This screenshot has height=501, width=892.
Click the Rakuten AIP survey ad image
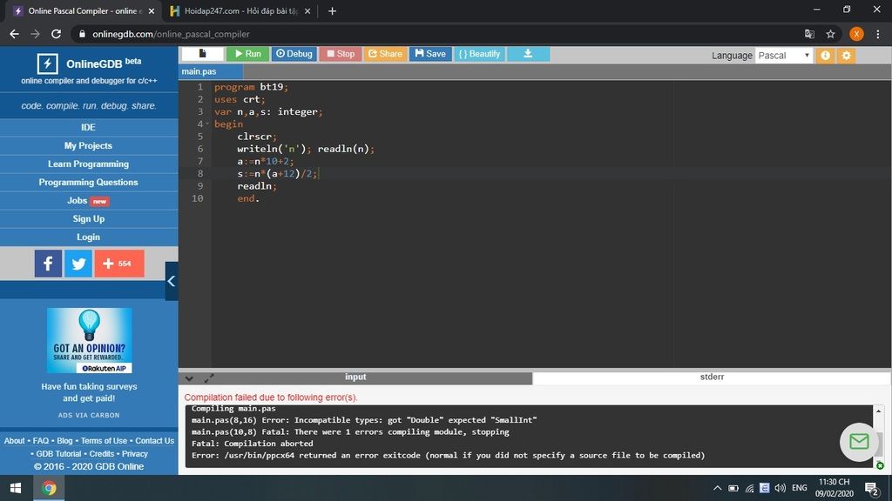[90, 340]
